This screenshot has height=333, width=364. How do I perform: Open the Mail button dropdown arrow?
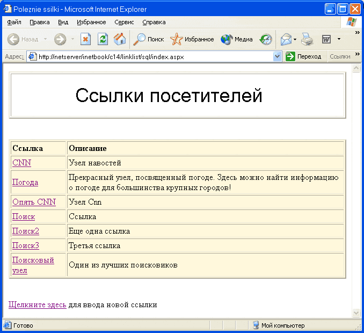click(295, 39)
